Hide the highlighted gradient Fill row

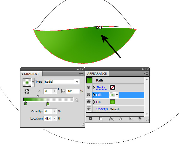click(89, 95)
